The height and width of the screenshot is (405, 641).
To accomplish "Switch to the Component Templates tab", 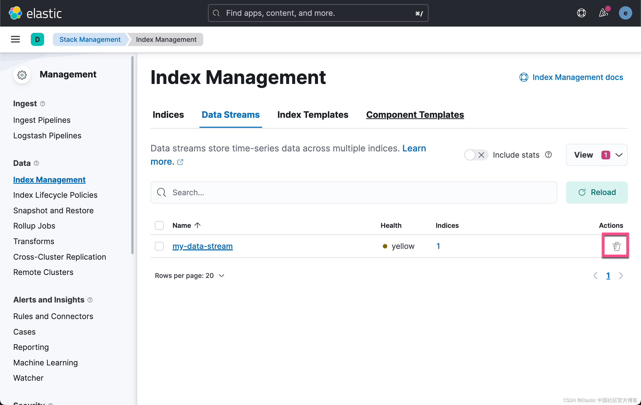I will click(415, 115).
